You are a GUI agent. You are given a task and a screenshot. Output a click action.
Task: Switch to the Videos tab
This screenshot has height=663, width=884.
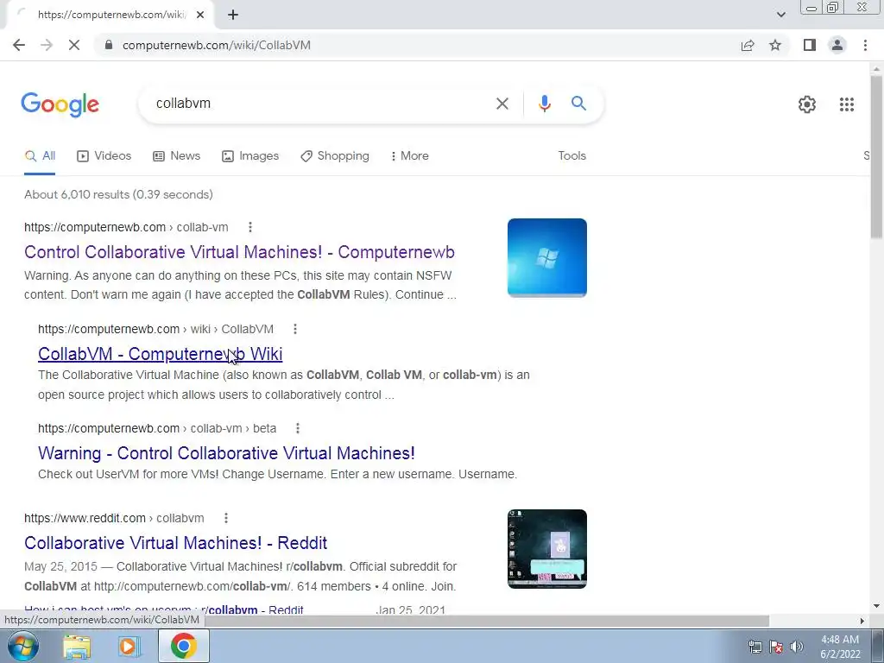(x=104, y=156)
